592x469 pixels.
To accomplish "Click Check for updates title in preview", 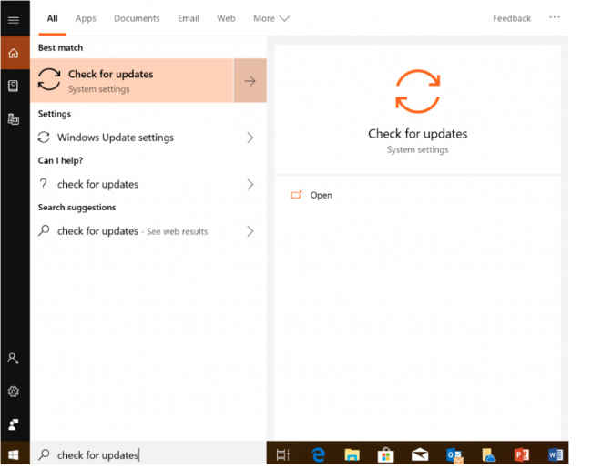I will point(417,134).
